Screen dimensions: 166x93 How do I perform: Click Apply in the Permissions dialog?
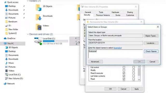137,89
